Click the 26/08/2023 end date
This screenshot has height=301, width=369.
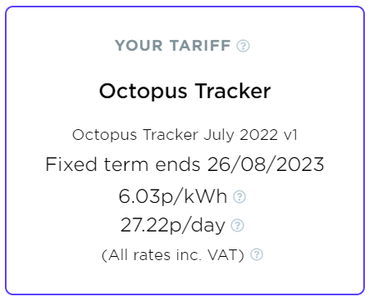pos(266,164)
